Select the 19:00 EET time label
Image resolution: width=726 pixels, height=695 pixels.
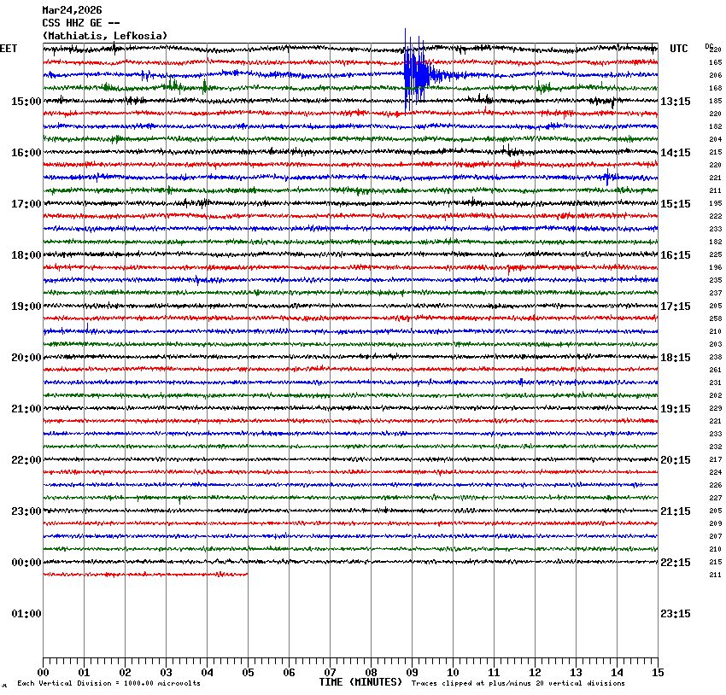(x=26, y=307)
